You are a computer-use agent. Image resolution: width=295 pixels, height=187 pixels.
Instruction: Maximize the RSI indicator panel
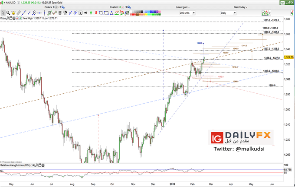click(x=40, y=165)
